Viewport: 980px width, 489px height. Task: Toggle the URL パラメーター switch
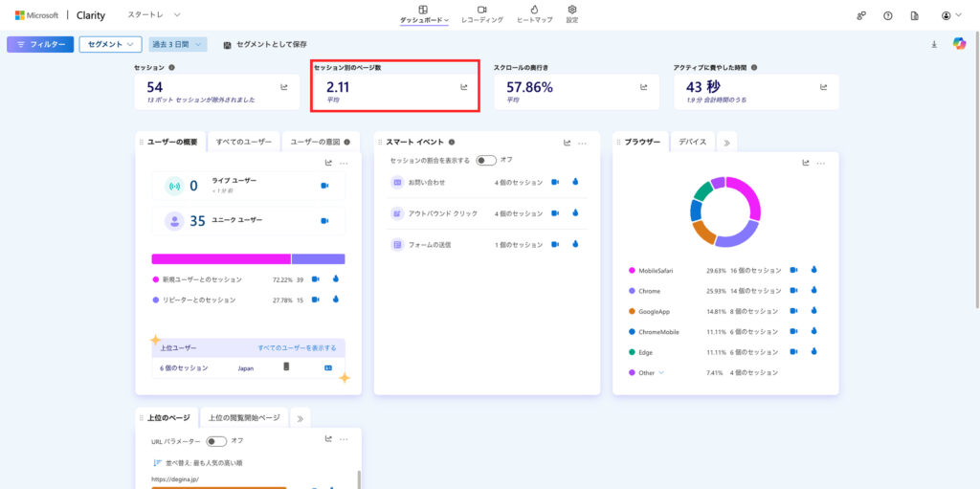coord(217,441)
